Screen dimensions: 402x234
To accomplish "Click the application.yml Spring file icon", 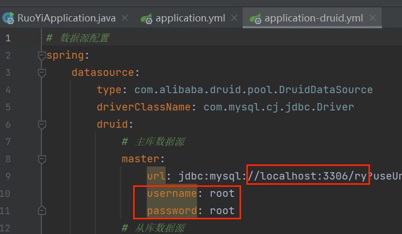I will pos(147,19).
